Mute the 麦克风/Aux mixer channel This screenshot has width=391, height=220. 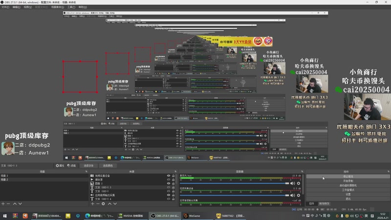[x=292, y=183]
